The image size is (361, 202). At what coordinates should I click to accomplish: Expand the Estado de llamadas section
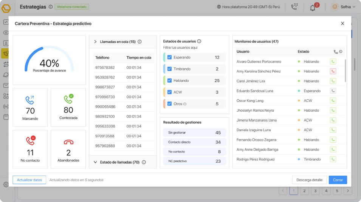point(95,162)
